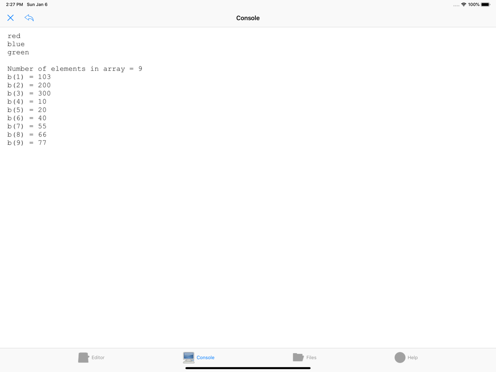Click the 'blue' output line
496x372 pixels.
pyautogui.click(x=16, y=44)
